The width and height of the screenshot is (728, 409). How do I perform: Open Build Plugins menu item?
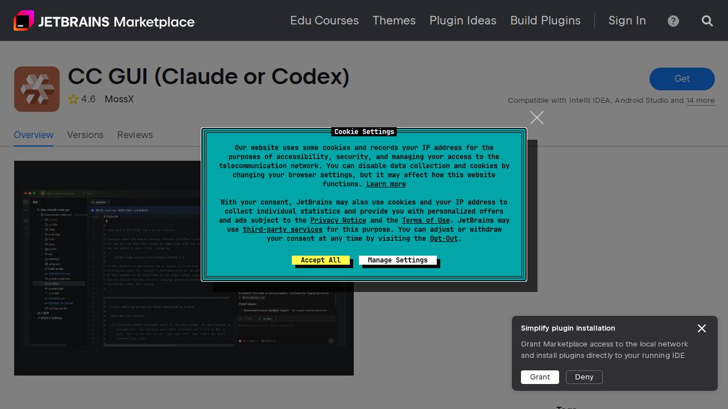click(545, 20)
